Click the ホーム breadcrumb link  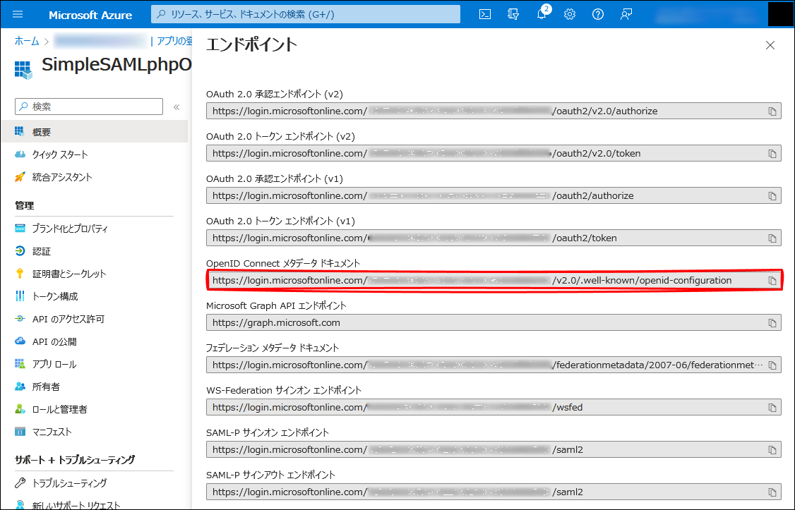pyautogui.click(x=27, y=42)
